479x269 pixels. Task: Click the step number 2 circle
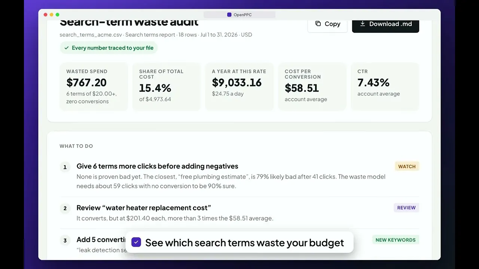tap(65, 208)
